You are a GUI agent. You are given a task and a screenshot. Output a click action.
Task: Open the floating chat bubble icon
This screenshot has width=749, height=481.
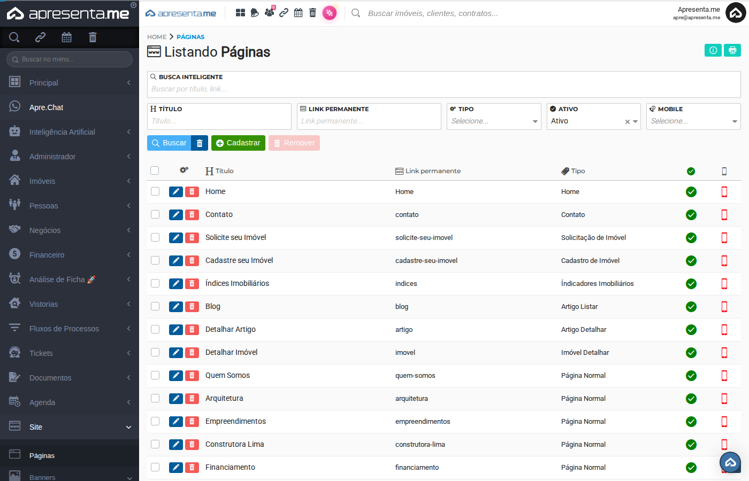pos(730,463)
